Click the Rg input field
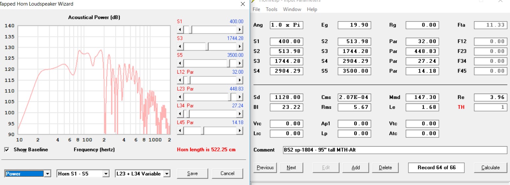Image resolution: width=510 pixels, height=185 pixels. pyautogui.click(x=422, y=25)
